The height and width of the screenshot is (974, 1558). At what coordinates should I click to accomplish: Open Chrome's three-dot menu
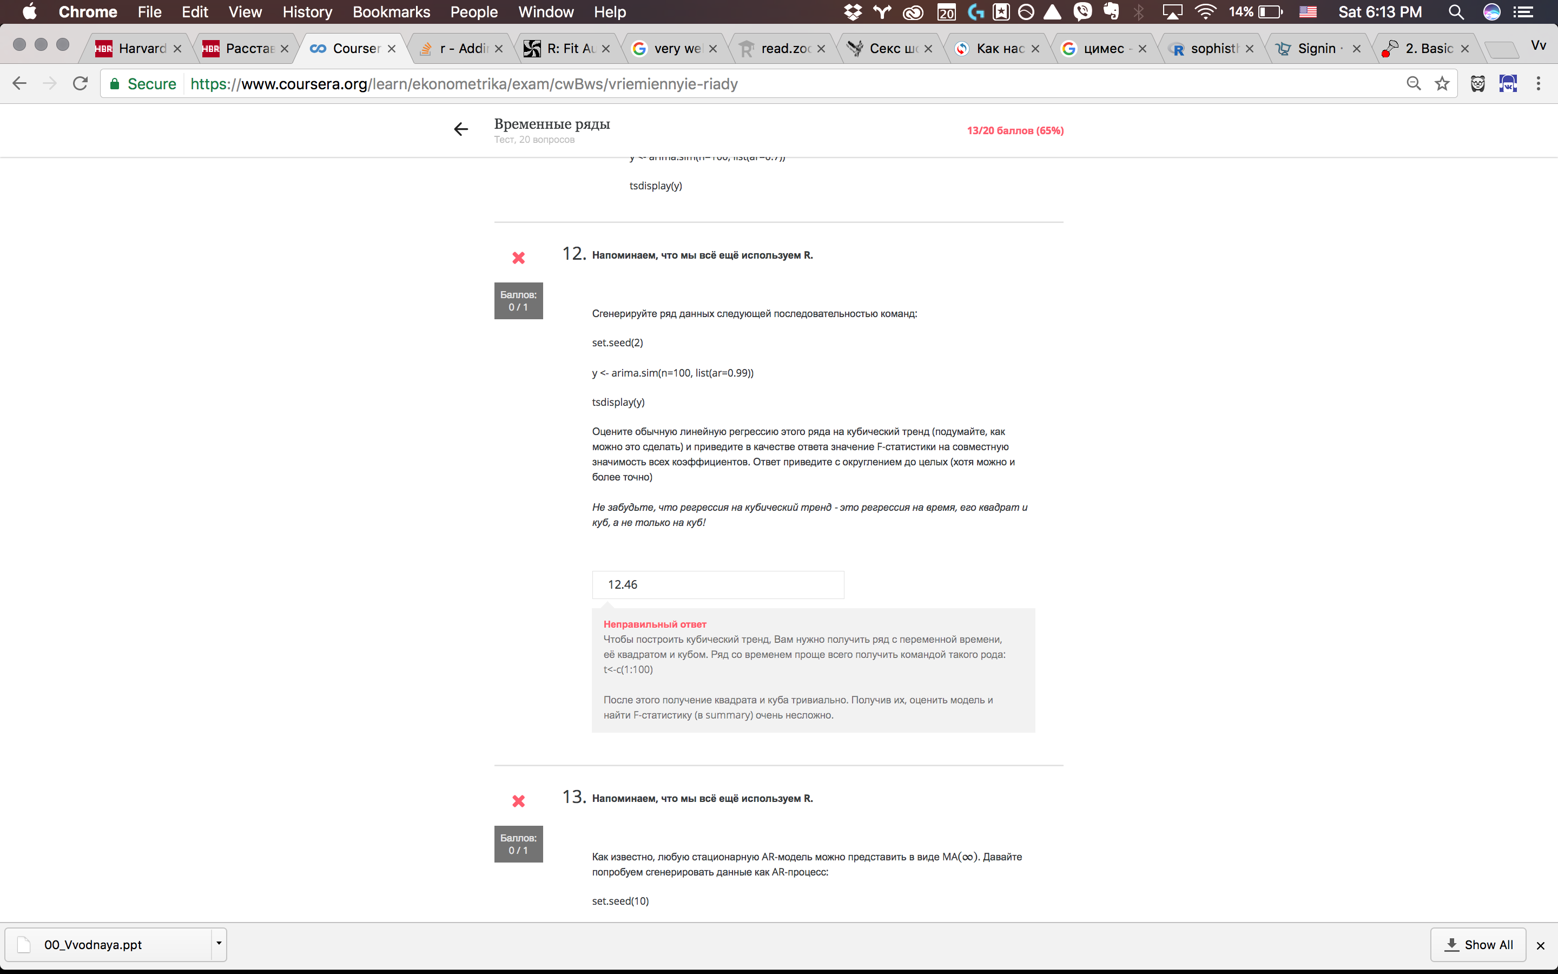(x=1538, y=84)
